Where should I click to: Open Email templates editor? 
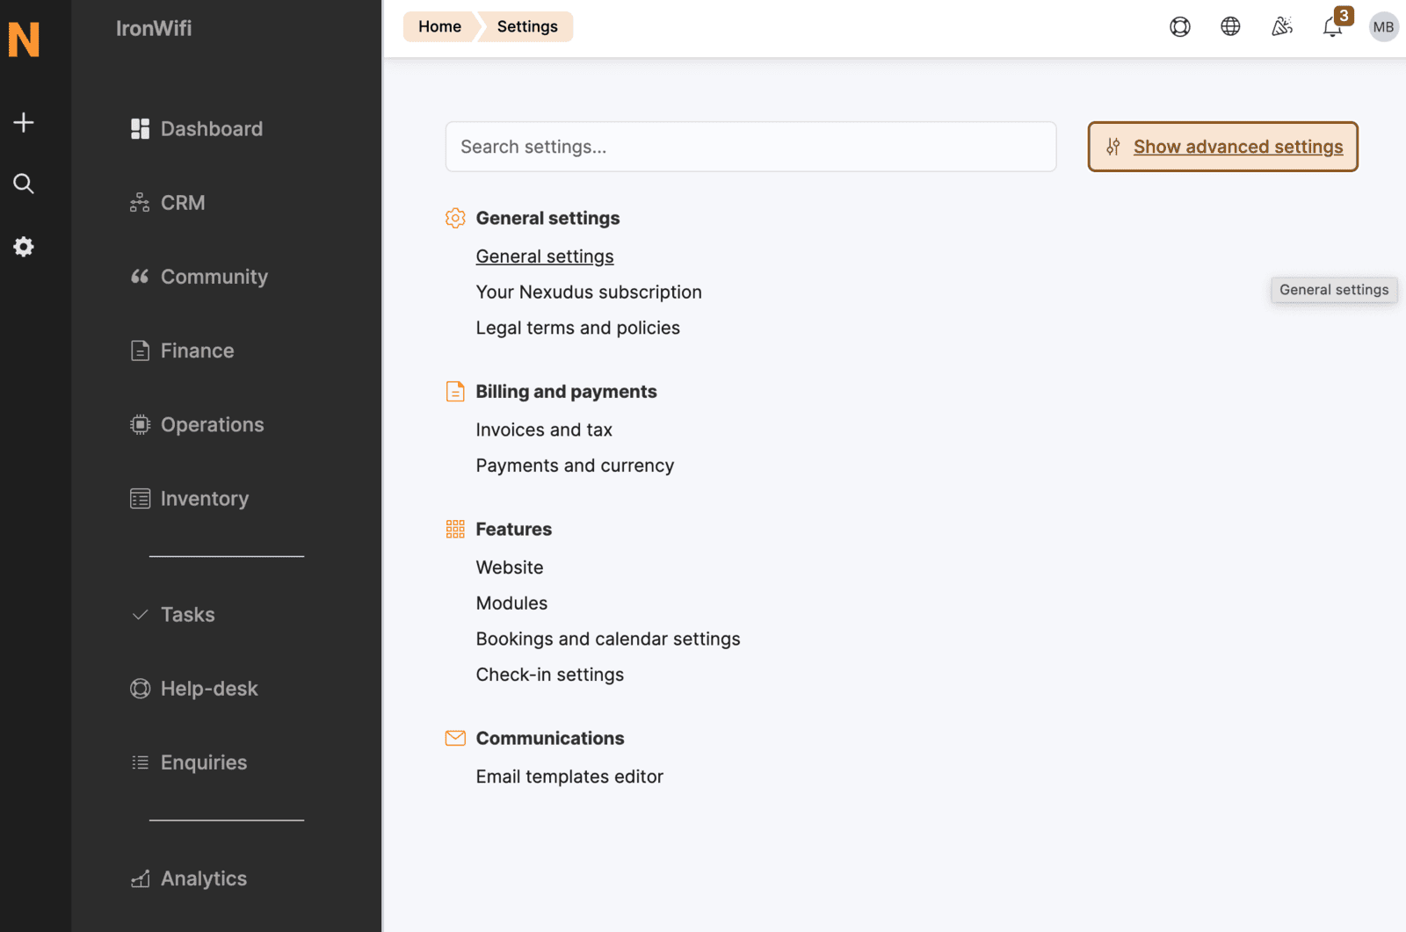click(569, 776)
